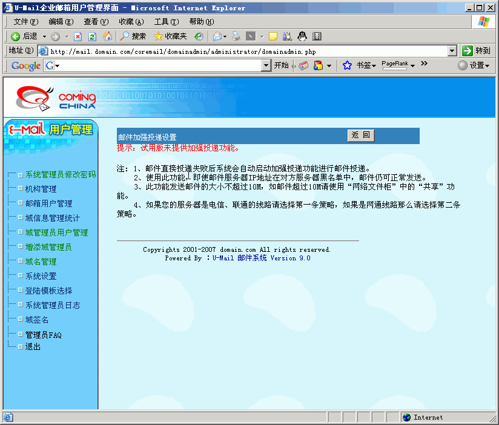The image size is (499, 425).
Task: Open the Google toolbar 设置 settings dropdown
Action: tap(474, 65)
